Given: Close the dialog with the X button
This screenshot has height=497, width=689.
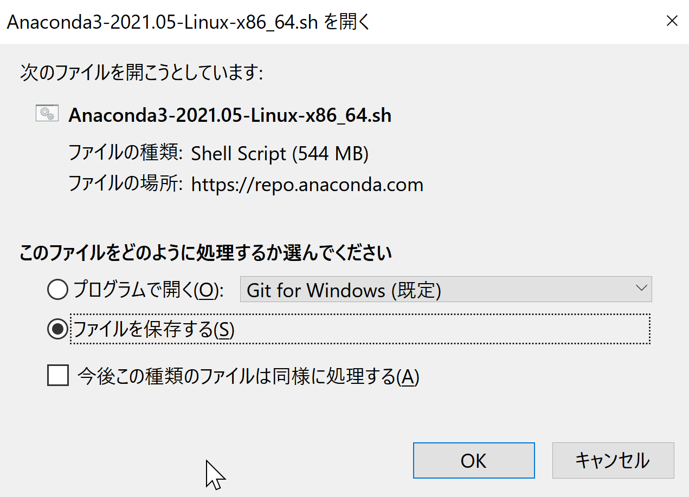Looking at the screenshot, I should (672, 21).
